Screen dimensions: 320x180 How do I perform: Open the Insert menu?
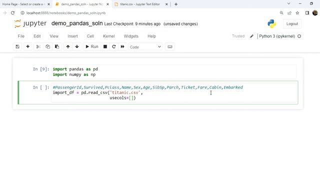pyautogui.click(x=72, y=36)
